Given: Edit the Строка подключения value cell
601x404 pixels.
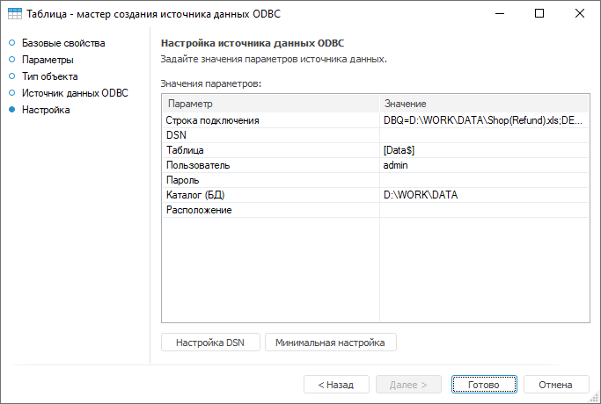Looking at the screenshot, I should pyautogui.click(x=482, y=120).
